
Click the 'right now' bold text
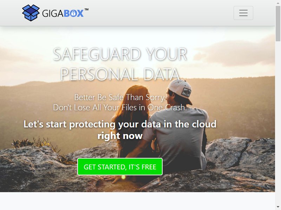tap(120, 136)
